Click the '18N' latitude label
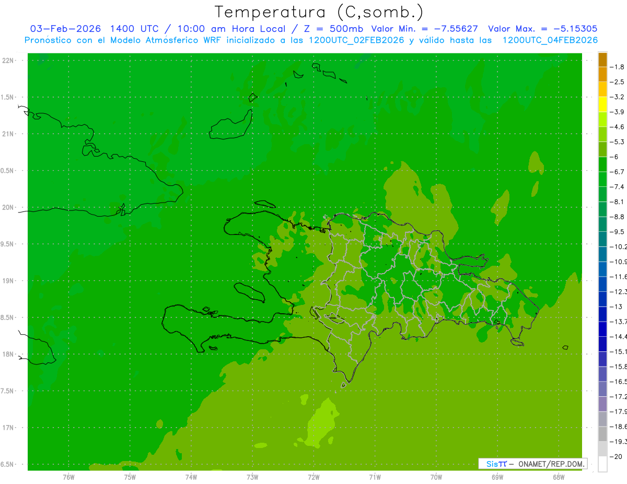The width and height of the screenshot is (627, 484). coord(9,354)
